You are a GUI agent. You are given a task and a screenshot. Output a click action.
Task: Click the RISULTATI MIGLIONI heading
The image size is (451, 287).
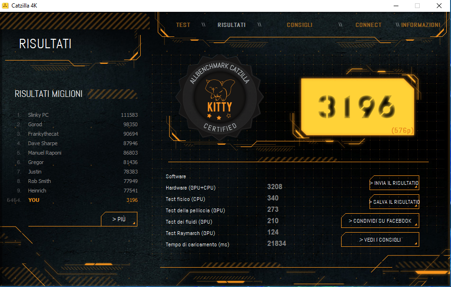coord(49,94)
